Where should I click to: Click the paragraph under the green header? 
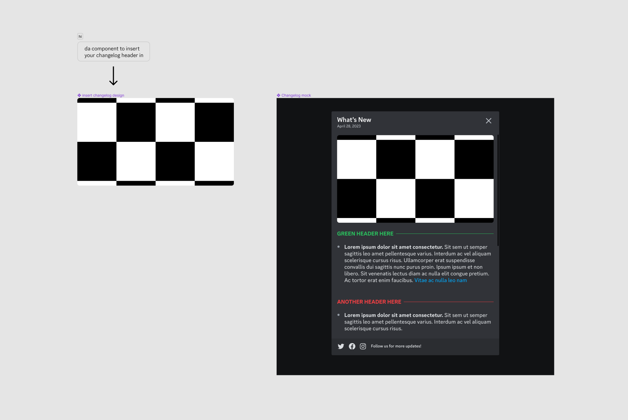pyautogui.click(x=417, y=264)
